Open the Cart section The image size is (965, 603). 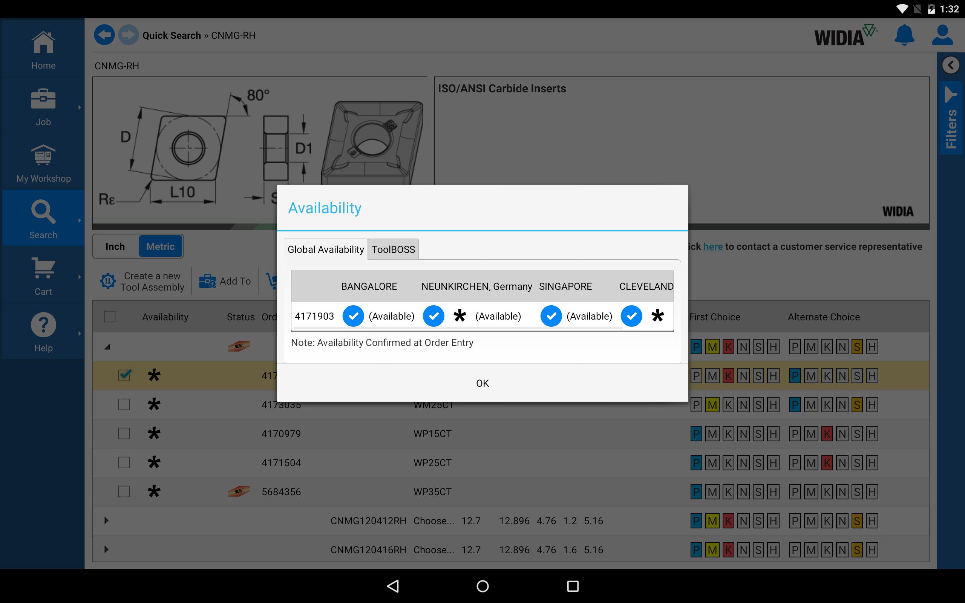[x=43, y=276]
